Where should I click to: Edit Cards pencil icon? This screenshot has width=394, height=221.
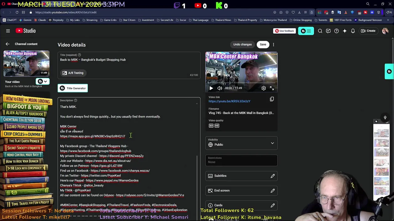click(x=273, y=205)
